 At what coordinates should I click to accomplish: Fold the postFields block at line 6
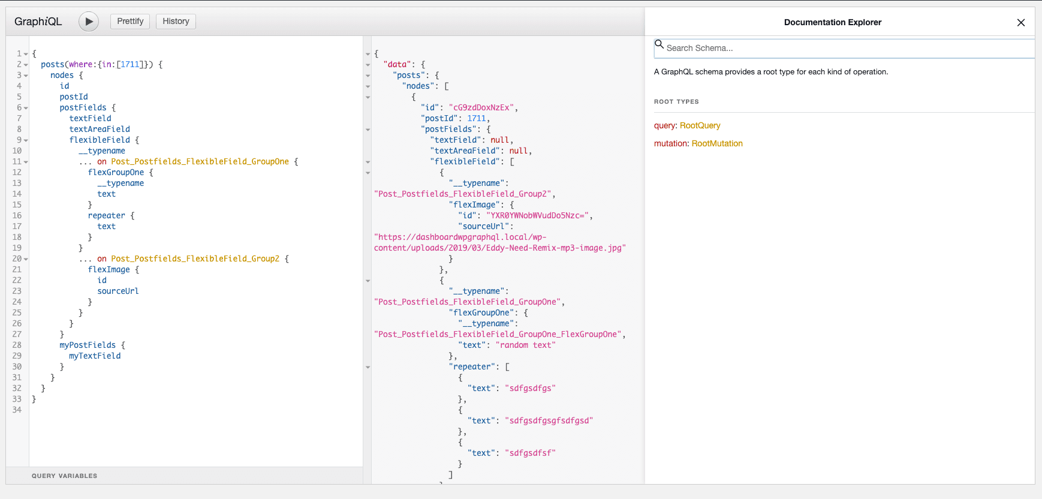[26, 108]
